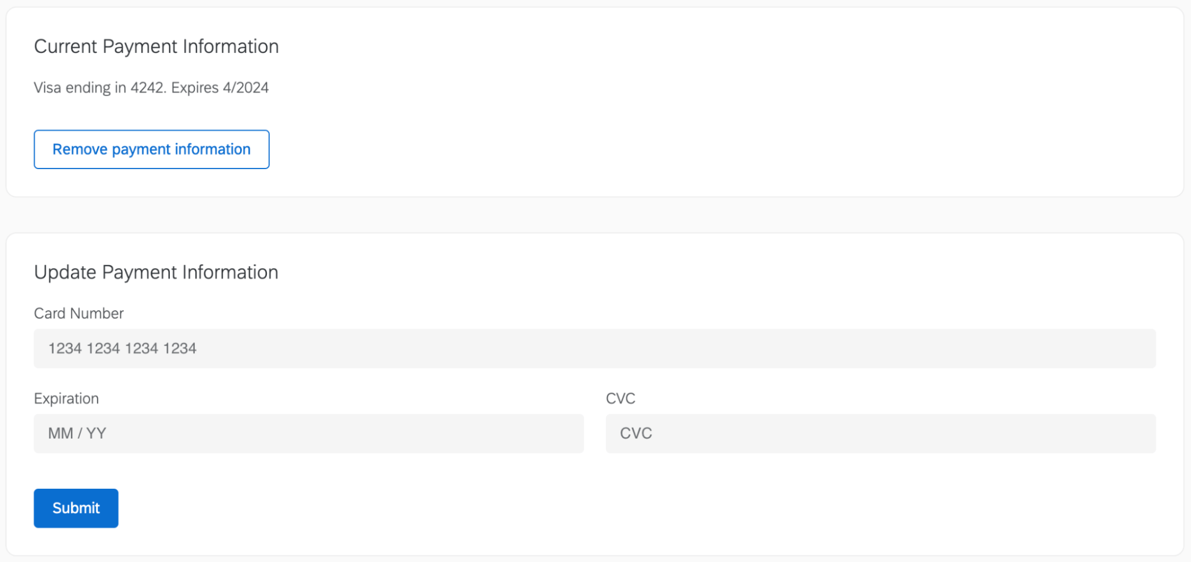The height and width of the screenshot is (562, 1191).
Task: Click into the CVC security code box
Action: tap(879, 433)
